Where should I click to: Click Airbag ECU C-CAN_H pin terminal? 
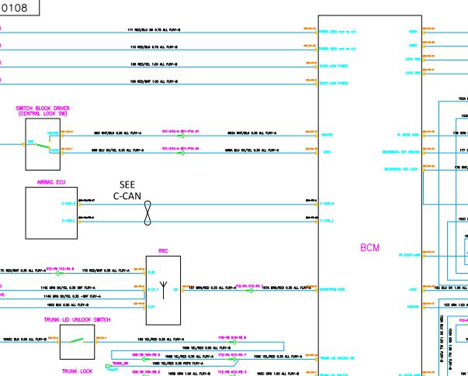(x=79, y=204)
